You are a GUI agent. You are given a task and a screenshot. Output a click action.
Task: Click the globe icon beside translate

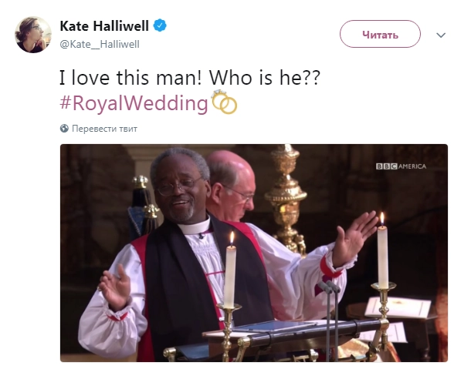pyautogui.click(x=64, y=129)
